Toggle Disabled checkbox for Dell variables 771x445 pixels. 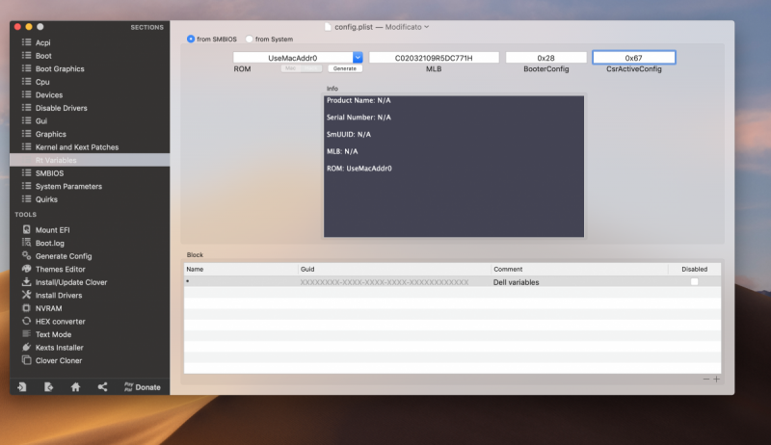[694, 282]
